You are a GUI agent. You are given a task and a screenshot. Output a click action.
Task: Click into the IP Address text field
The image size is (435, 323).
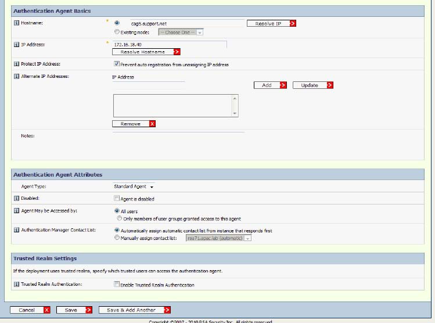pyautogui.click(x=168, y=44)
